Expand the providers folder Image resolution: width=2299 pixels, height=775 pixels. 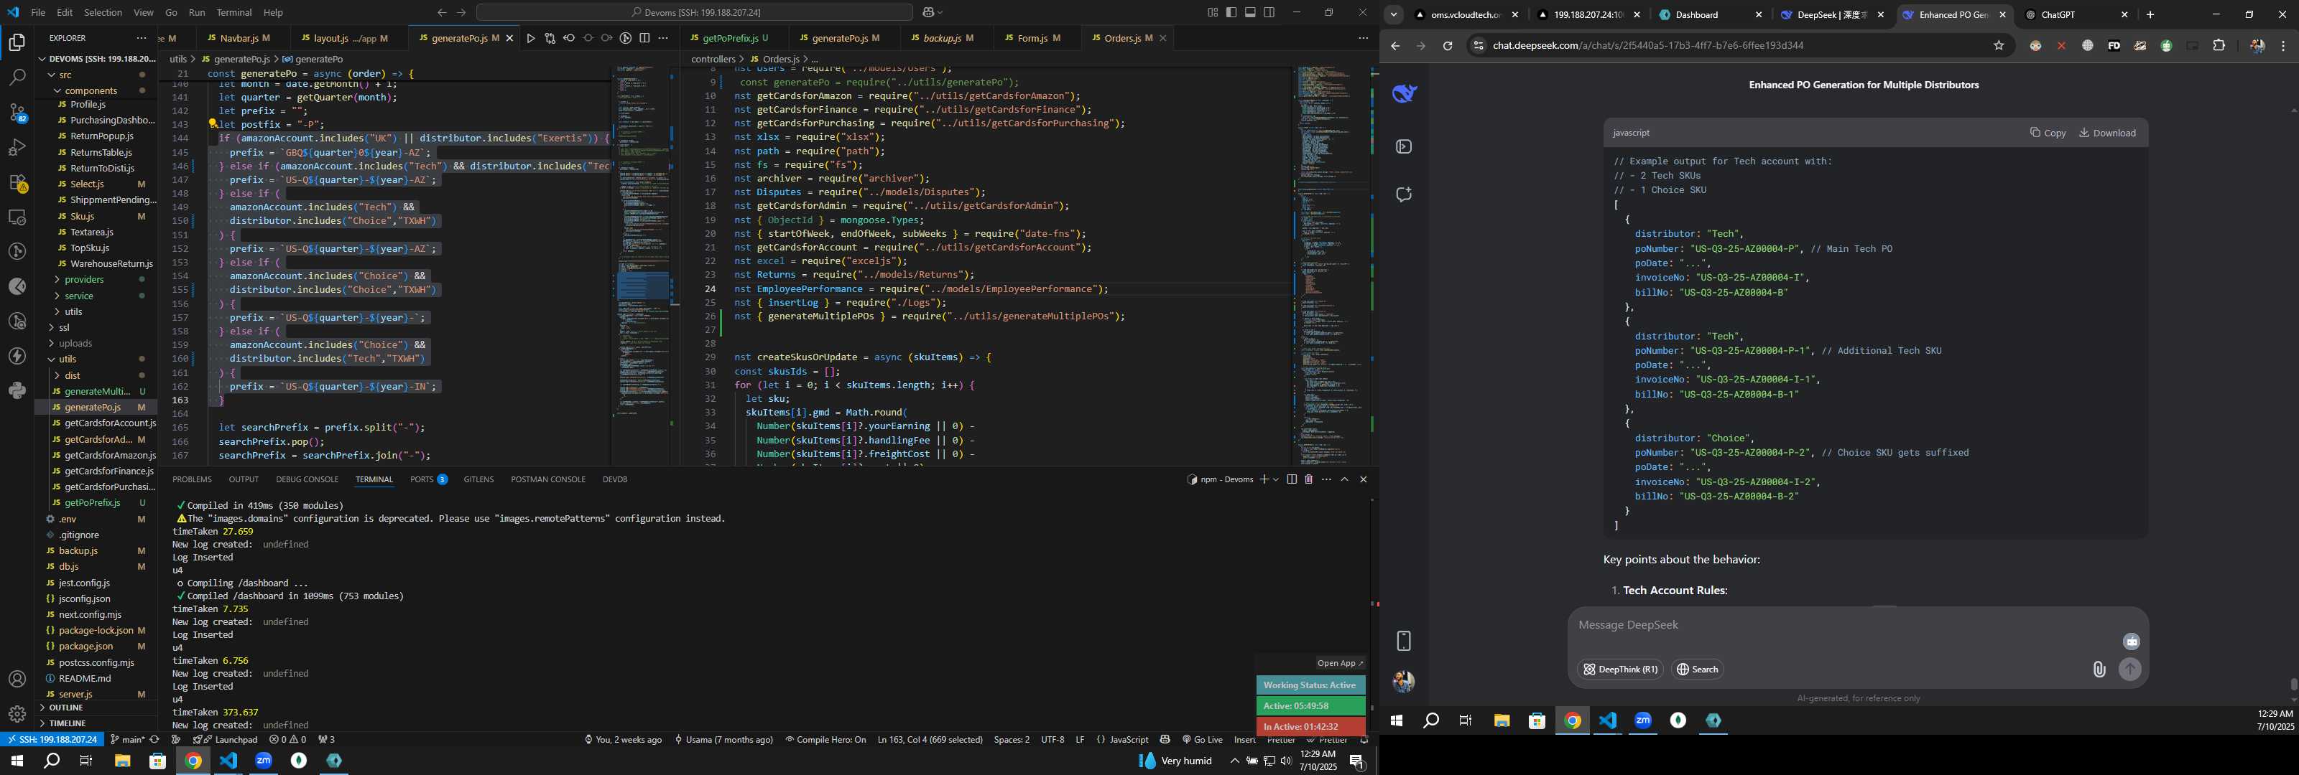pos(84,280)
